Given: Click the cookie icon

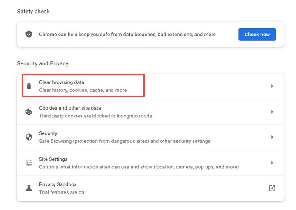Looking at the screenshot, I should pyautogui.click(x=29, y=112).
